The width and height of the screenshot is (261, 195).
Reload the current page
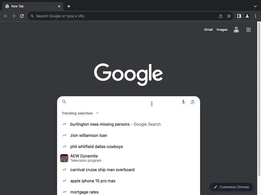pyautogui.click(x=22, y=16)
